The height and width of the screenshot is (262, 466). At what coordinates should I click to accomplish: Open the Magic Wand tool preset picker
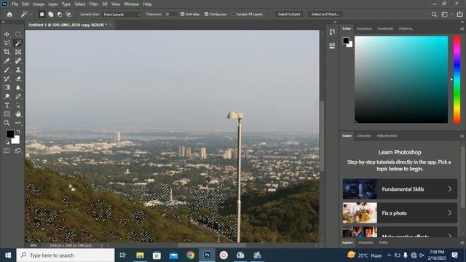(x=26, y=15)
